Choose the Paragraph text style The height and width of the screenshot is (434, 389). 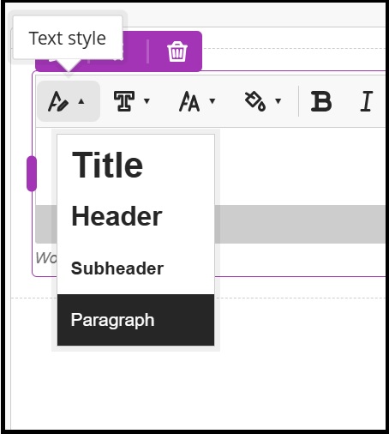[x=135, y=320]
